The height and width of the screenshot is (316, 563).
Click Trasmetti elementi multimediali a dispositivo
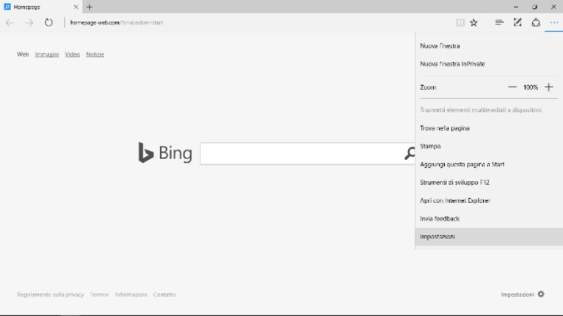(489, 110)
